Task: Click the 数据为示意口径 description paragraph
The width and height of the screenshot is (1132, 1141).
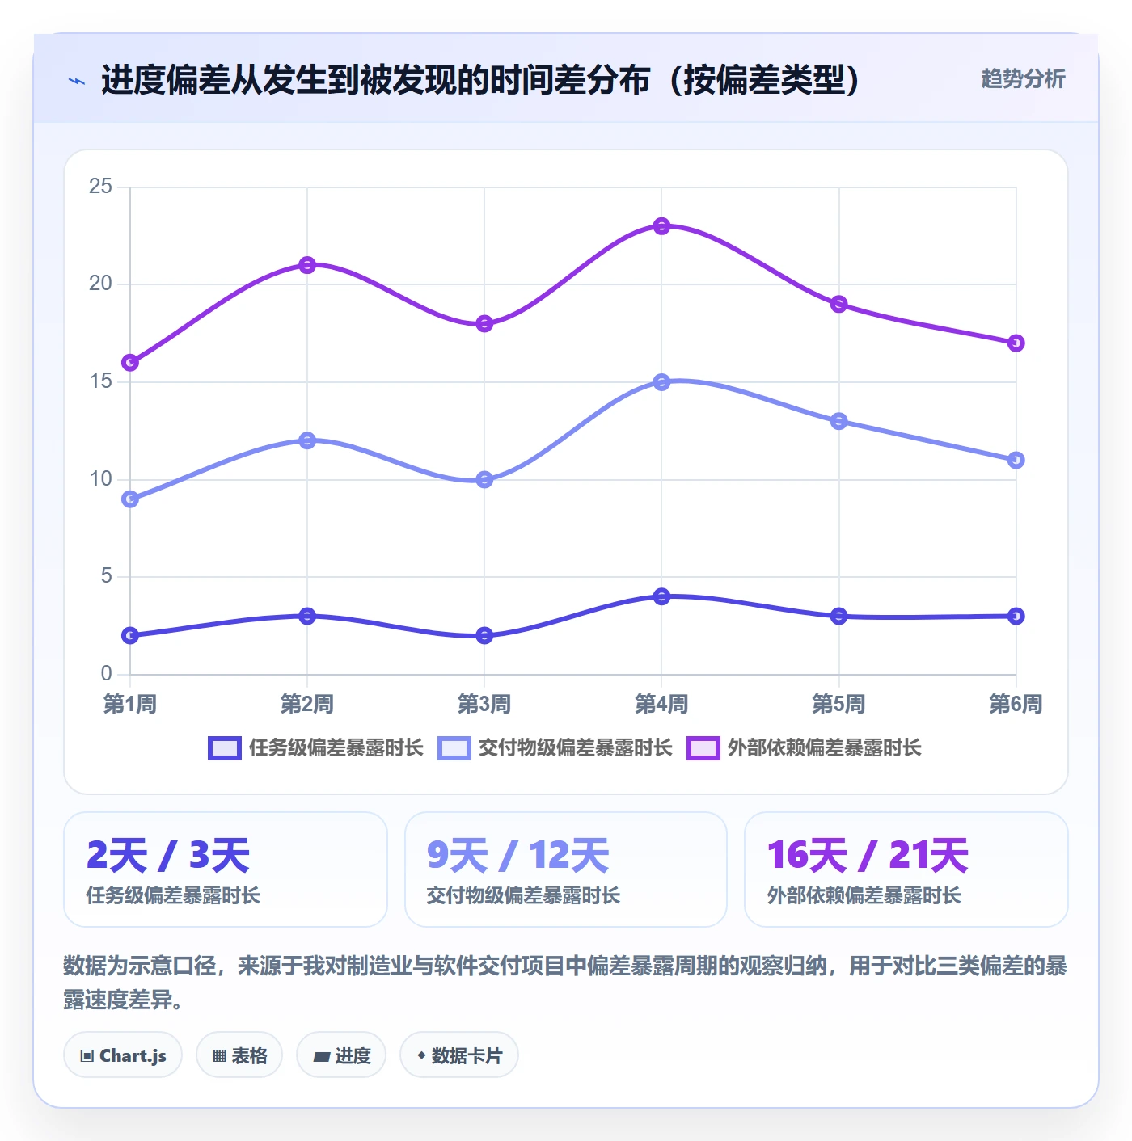Action: pyautogui.click(x=565, y=983)
